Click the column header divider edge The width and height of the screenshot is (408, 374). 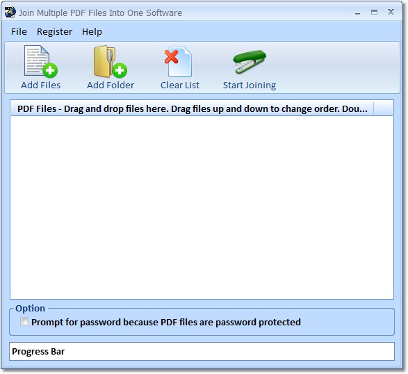click(x=374, y=108)
